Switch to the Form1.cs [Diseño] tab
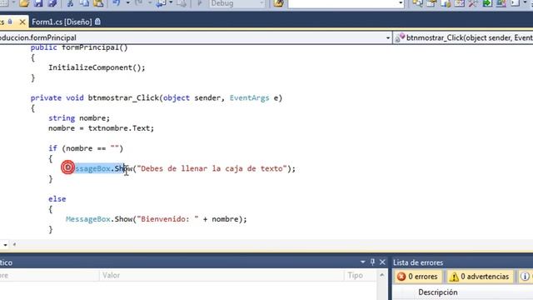Screen dimensions: 533x300 tap(62, 22)
